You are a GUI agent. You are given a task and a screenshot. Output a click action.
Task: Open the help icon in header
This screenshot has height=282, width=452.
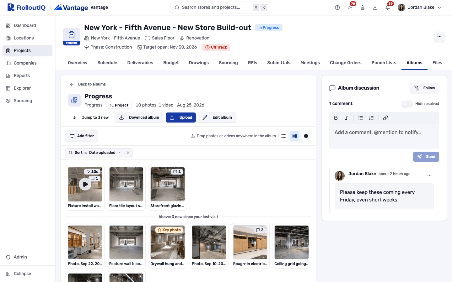(337, 8)
